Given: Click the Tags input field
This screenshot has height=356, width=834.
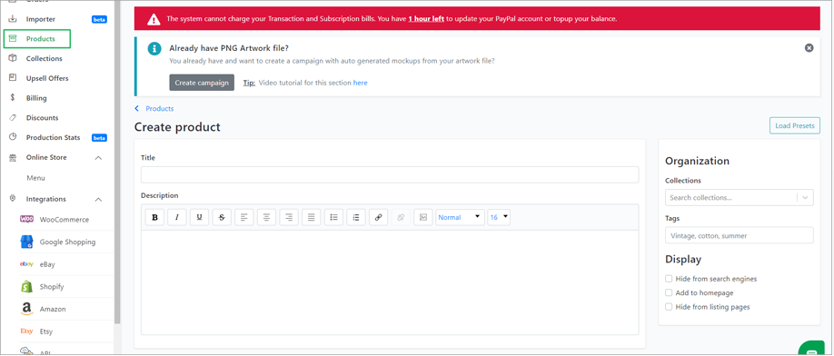Looking at the screenshot, I should [x=739, y=235].
